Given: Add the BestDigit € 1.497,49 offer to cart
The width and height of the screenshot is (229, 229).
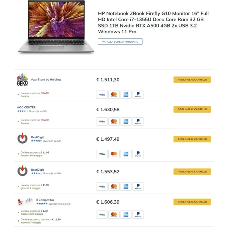Looking at the screenshot, I should [192, 139].
